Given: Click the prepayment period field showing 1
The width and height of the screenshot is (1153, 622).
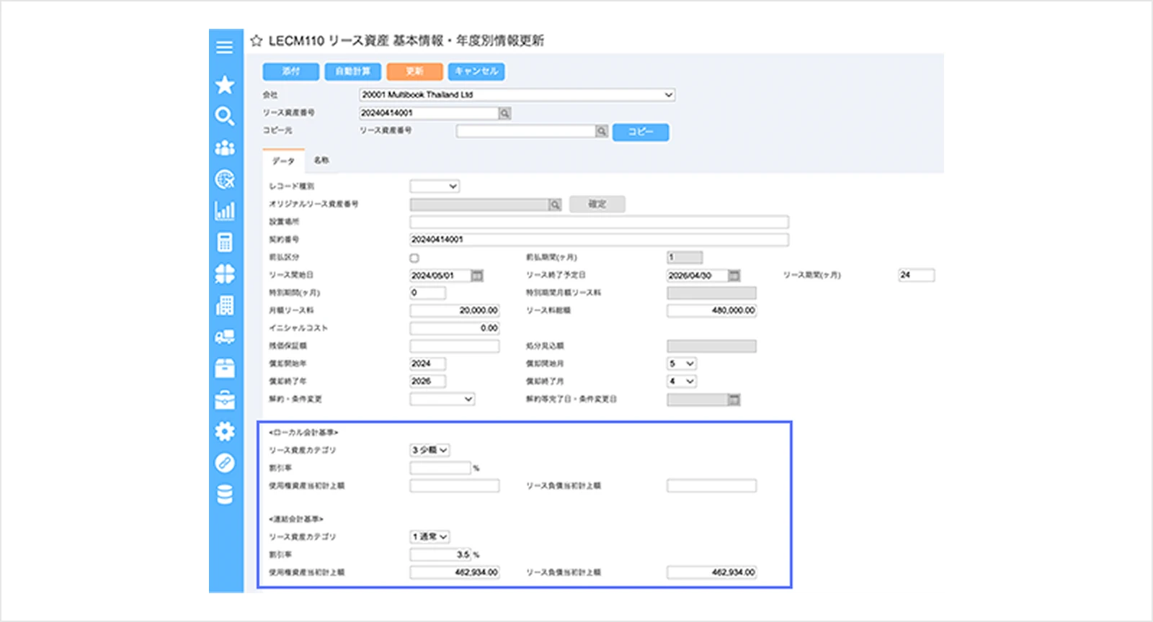Looking at the screenshot, I should [685, 257].
